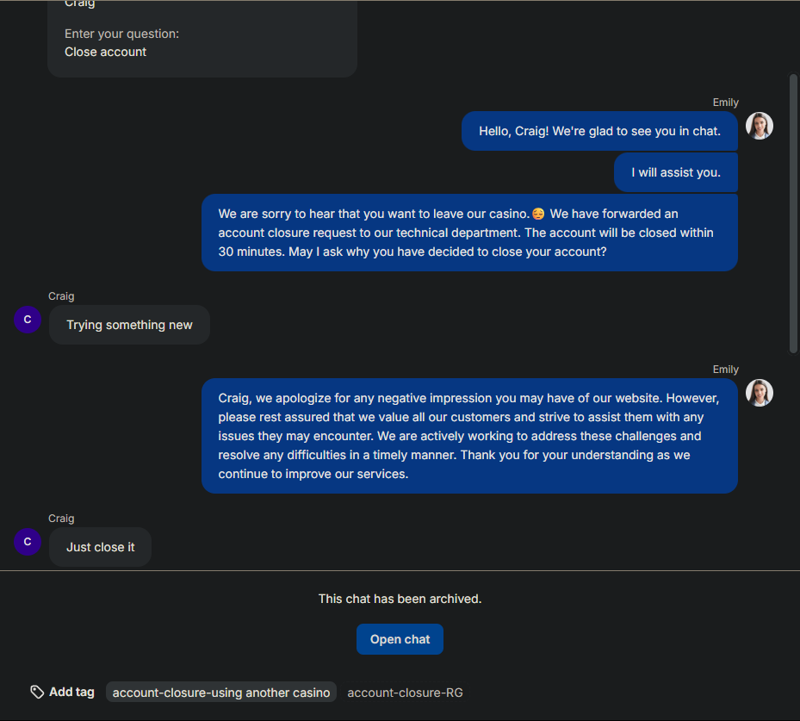Select the "account-closure-using another casino" tag
Viewport: 800px width, 721px height.
click(221, 693)
